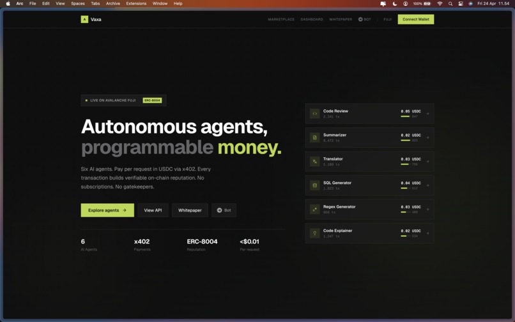Click the Vaxa logo icon
Image resolution: width=515 pixels, height=322 pixels.
[84, 19]
